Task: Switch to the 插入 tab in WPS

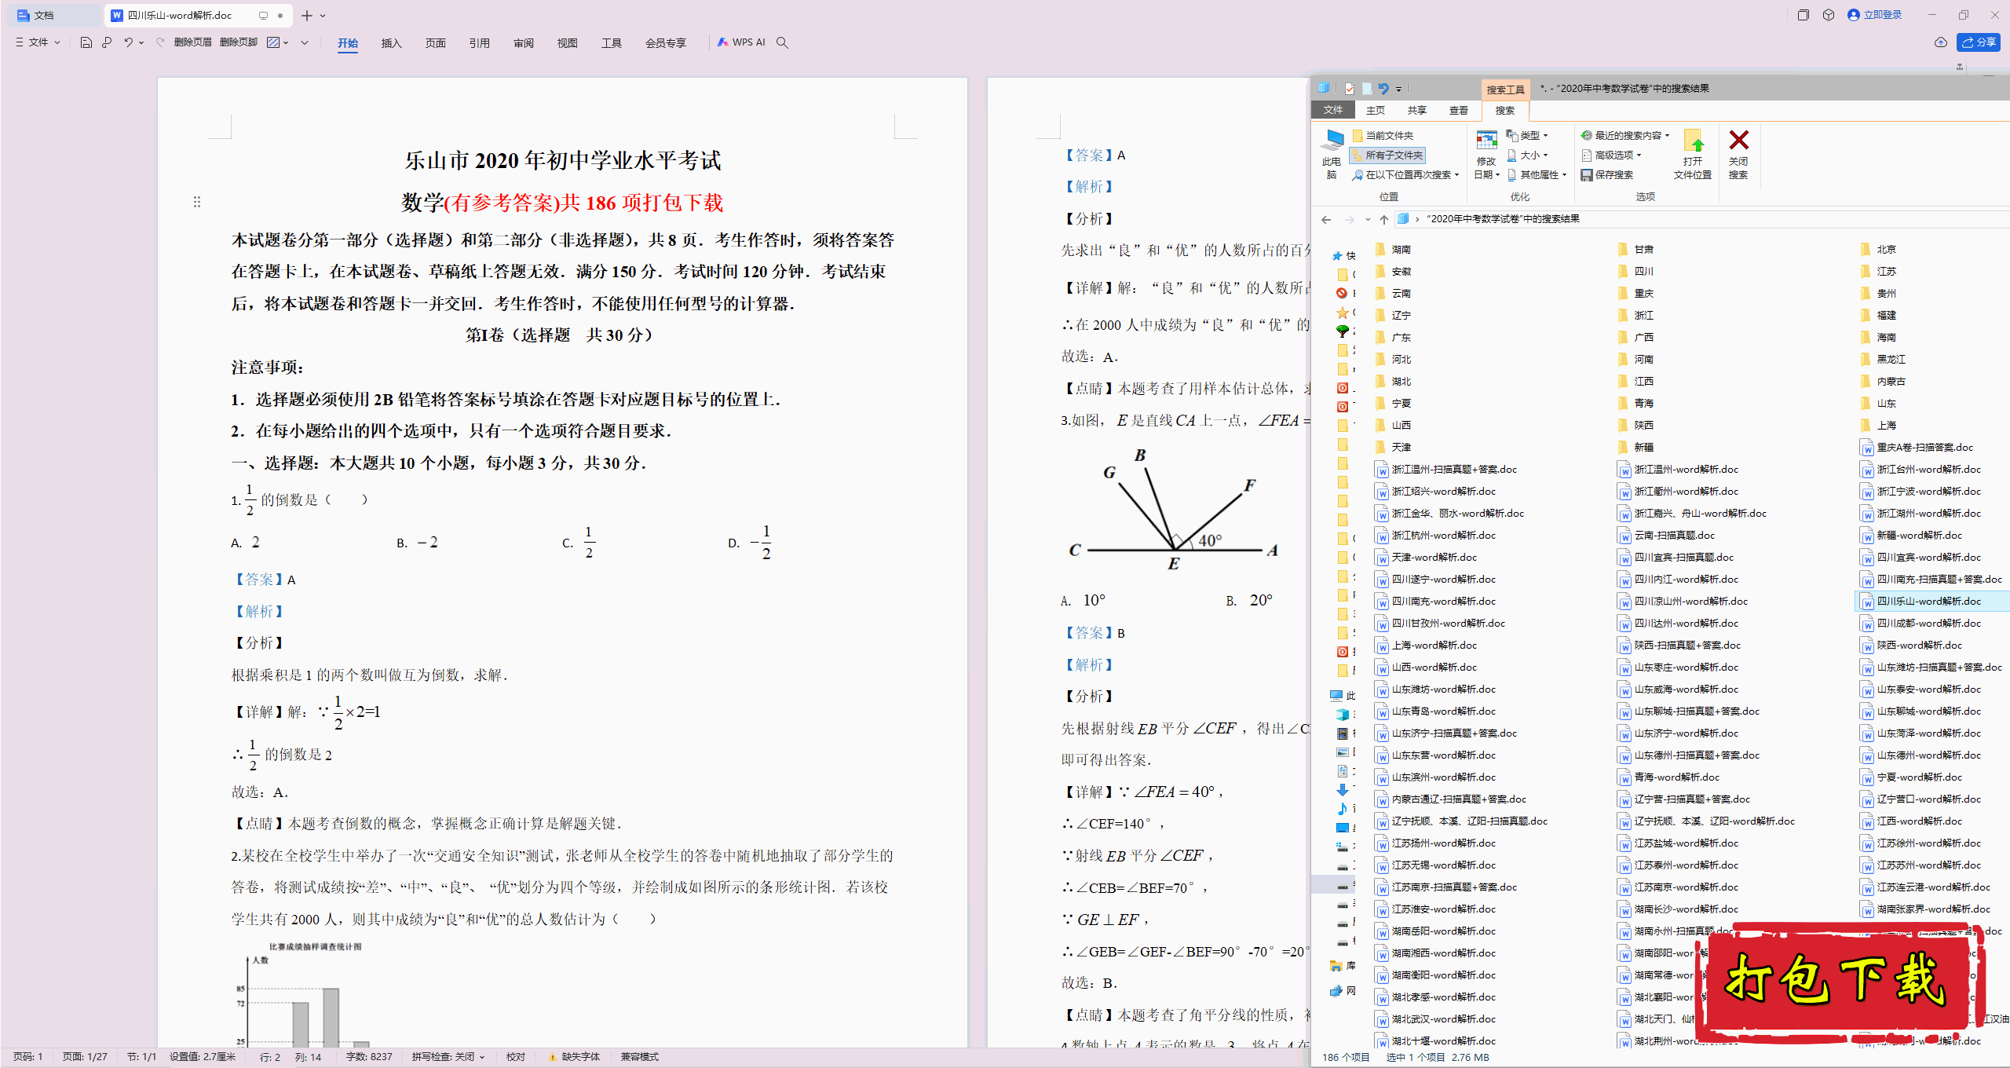Action: pyautogui.click(x=391, y=43)
